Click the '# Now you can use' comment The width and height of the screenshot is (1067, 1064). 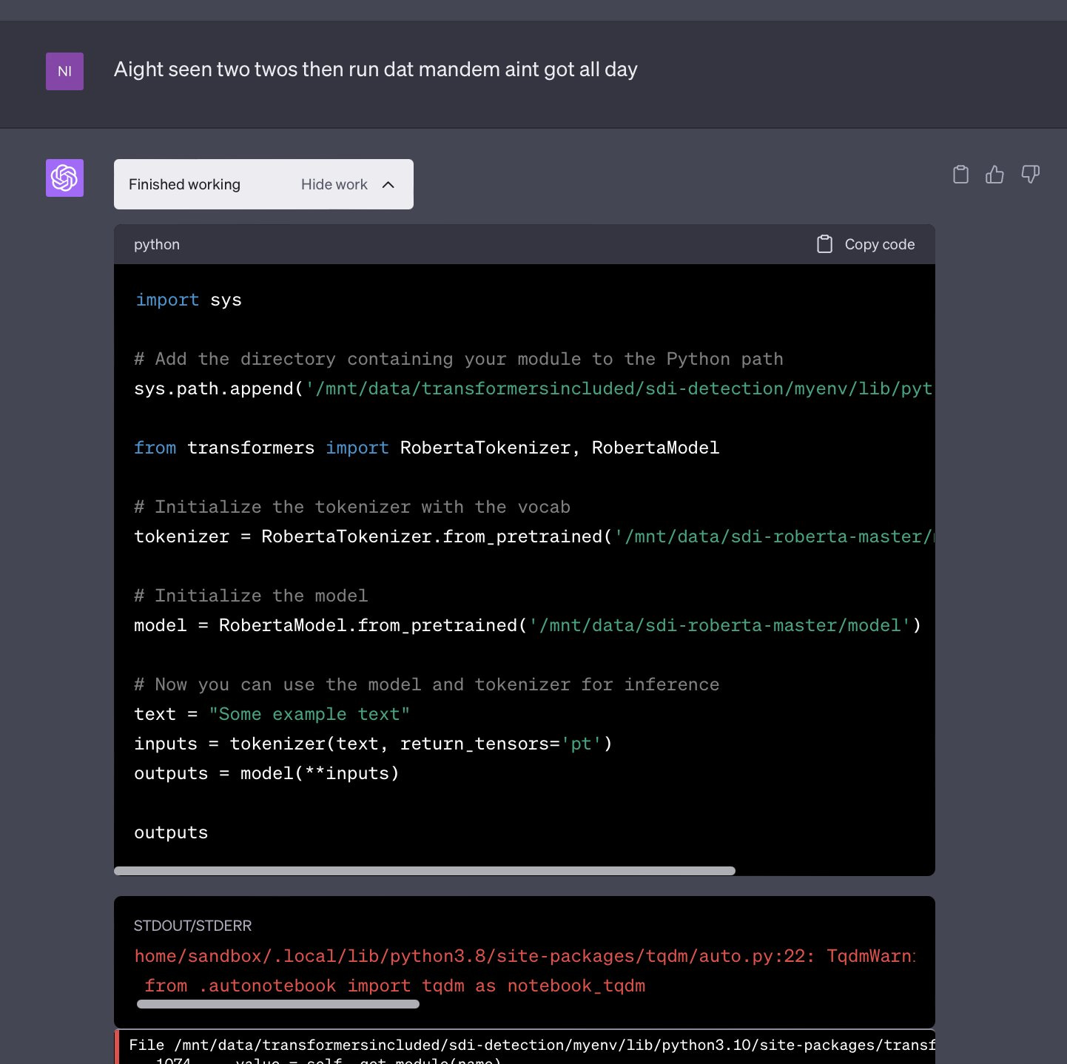pos(427,684)
